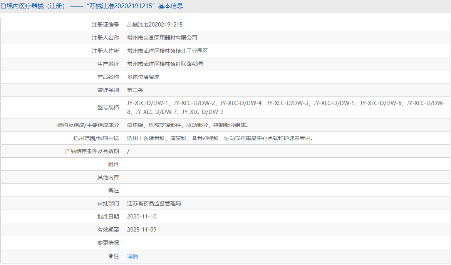Select production address 常州市武进区横林镇红联路43号
Screen dimensions: 451x265
pos(165,64)
